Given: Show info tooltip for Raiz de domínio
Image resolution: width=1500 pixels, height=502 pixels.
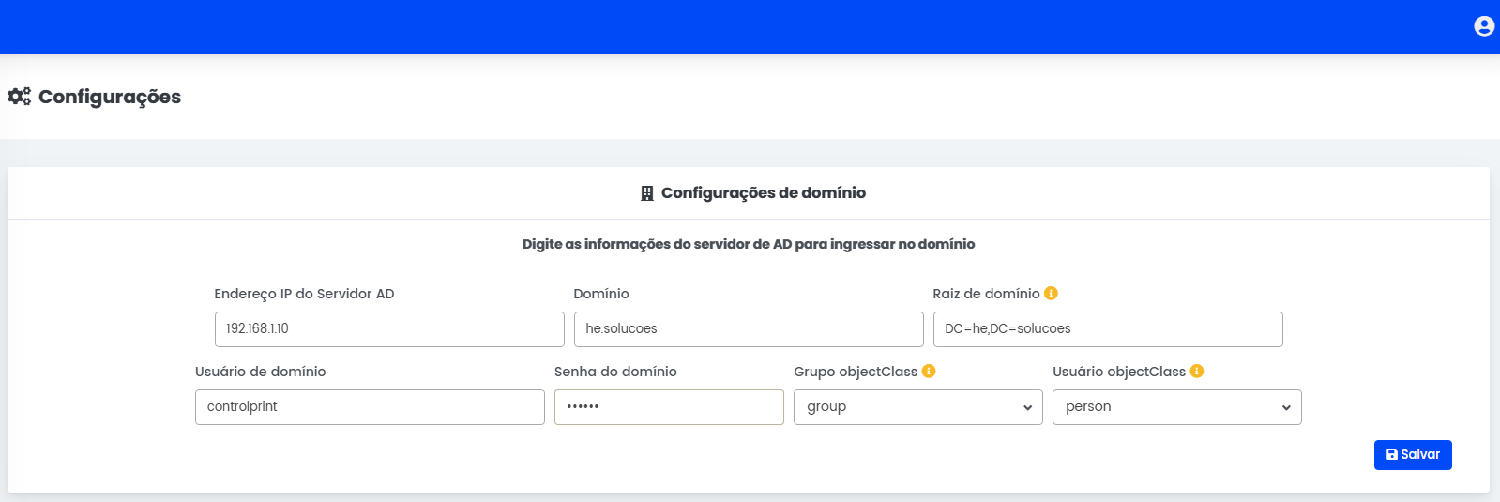Looking at the screenshot, I should [x=1051, y=294].
